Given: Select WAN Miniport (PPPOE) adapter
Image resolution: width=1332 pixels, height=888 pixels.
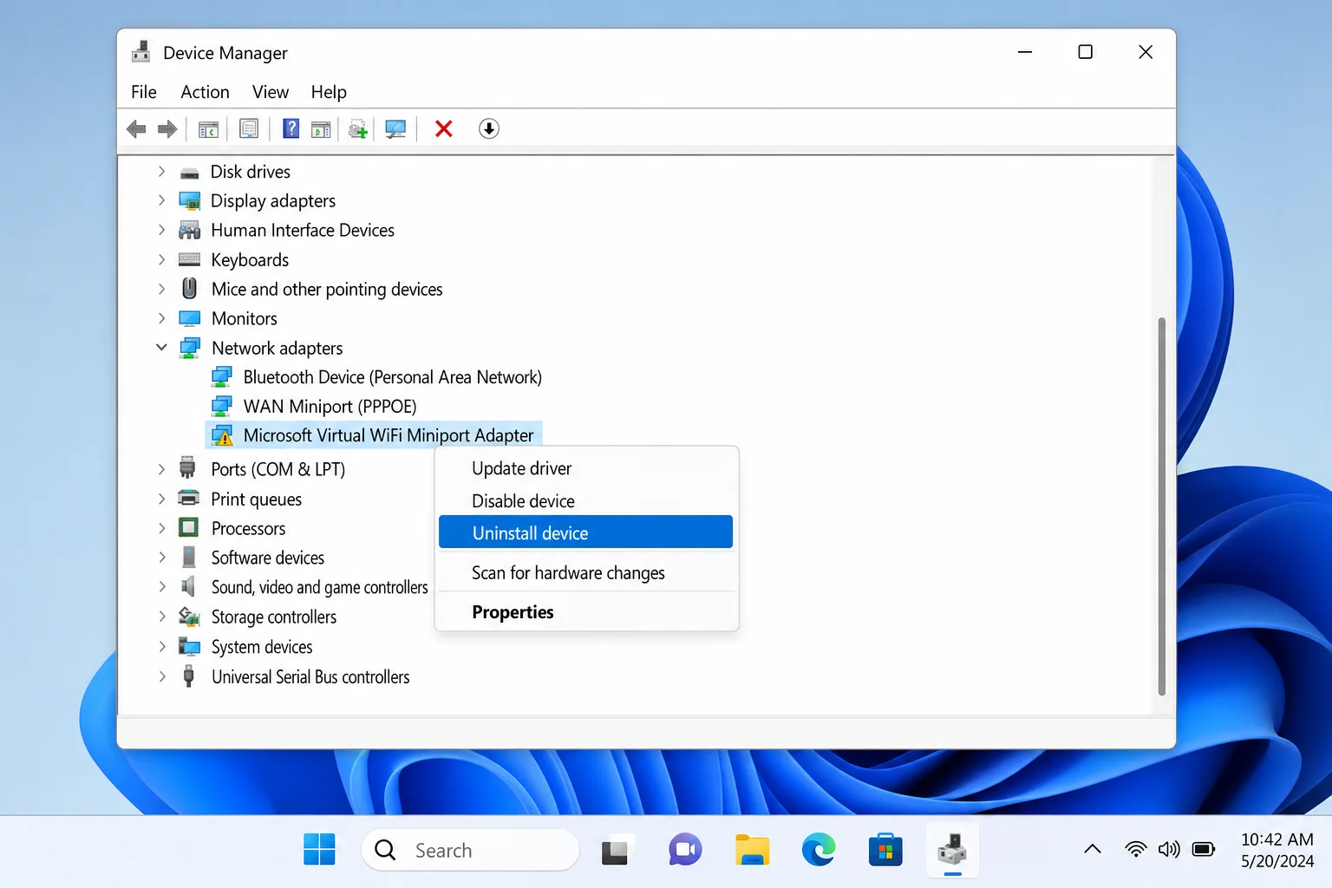Looking at the screenshot, I should tap(330, 407).
